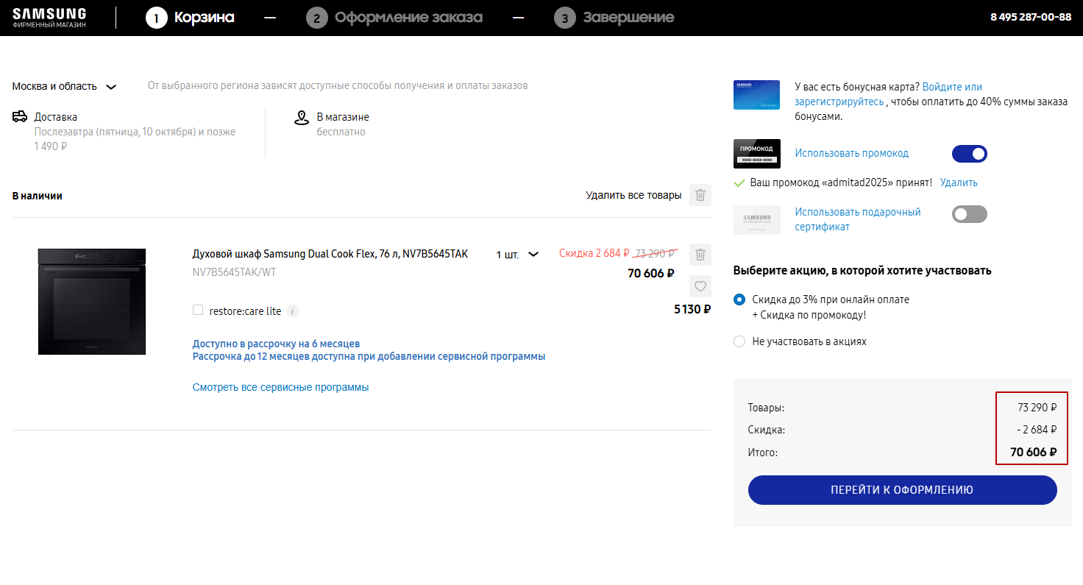The image size is (1083, 585).
Task: Go to 'Завершение' step 3
Action: click(614, 18)
